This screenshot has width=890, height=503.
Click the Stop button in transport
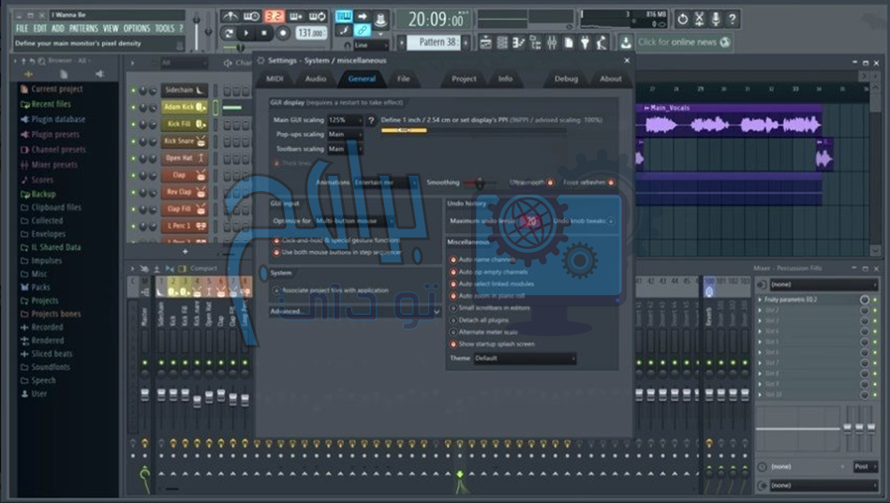click(265, 34)
